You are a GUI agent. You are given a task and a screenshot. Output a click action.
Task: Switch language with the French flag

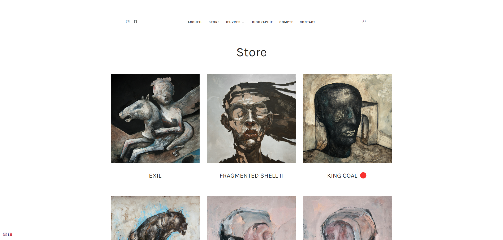tap(10, 234)
